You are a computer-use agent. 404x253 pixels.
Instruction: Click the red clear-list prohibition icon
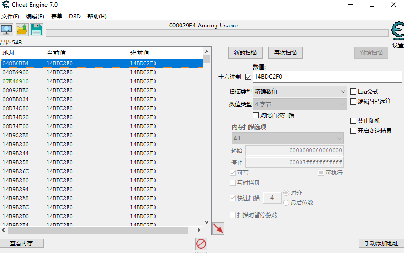(x=201, y=244)
